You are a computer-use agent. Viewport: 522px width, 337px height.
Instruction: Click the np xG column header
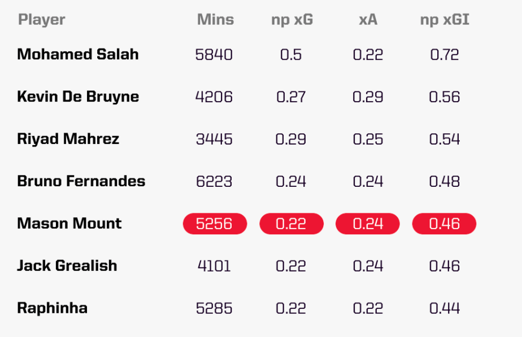(292, 20)
